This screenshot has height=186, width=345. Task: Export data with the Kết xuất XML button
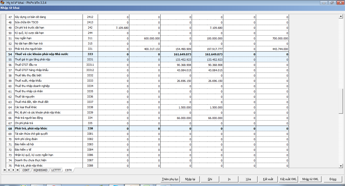pos(288,179)
